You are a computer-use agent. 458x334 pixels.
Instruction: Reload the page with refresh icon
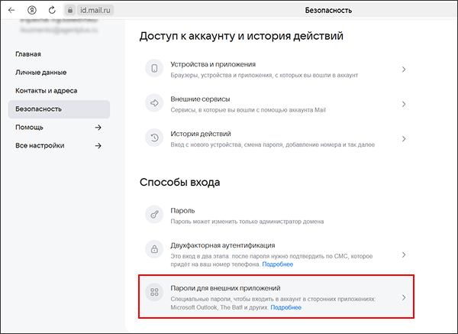(52, 10)
